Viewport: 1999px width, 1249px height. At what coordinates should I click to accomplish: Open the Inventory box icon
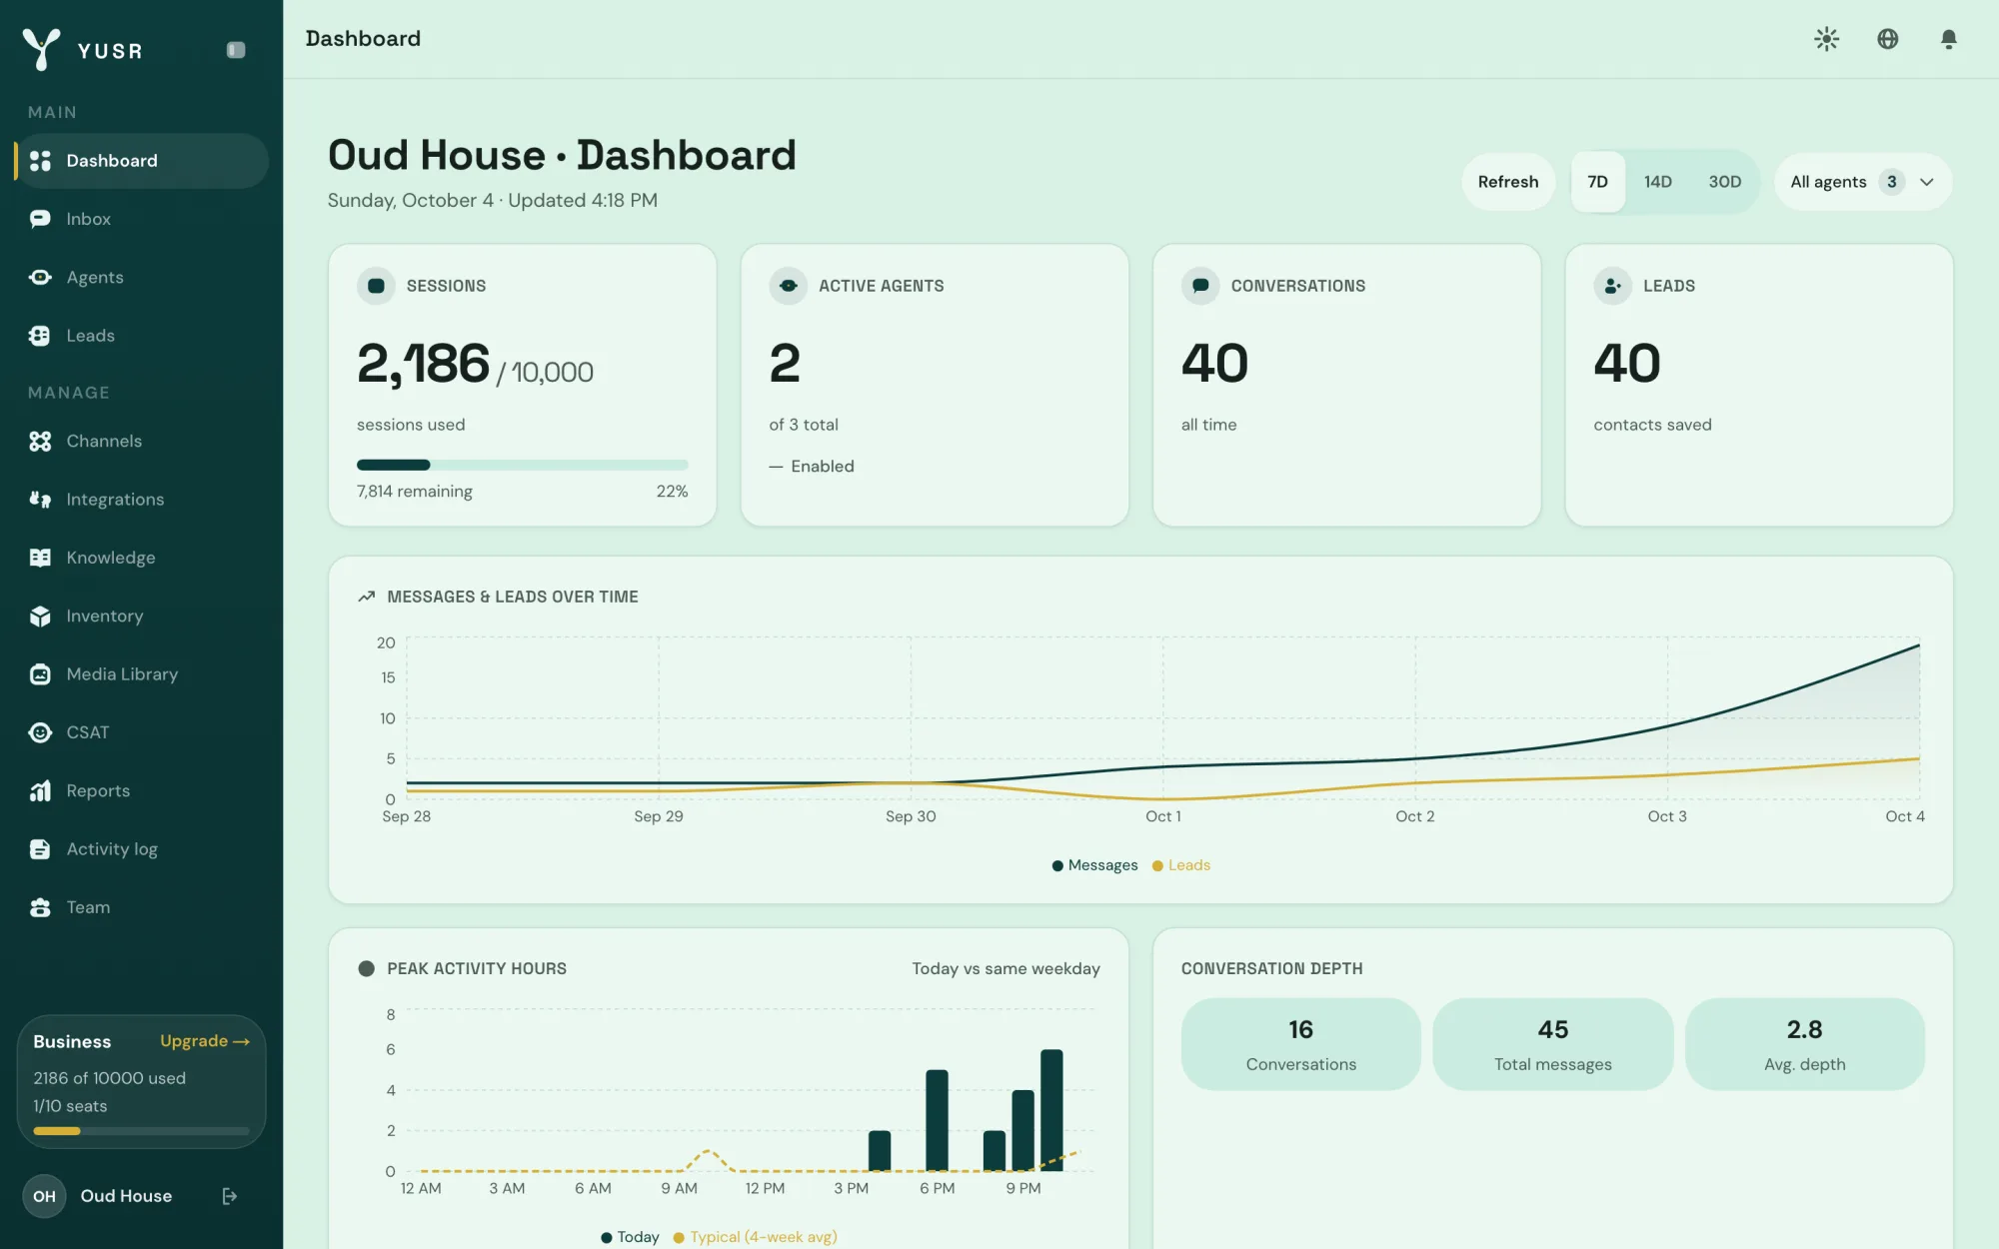tap(40, 617)
